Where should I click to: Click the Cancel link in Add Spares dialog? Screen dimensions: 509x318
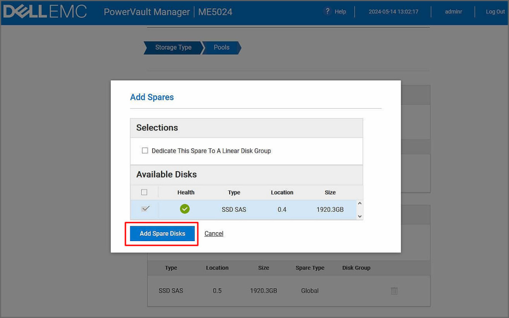(x=214, y=234)
